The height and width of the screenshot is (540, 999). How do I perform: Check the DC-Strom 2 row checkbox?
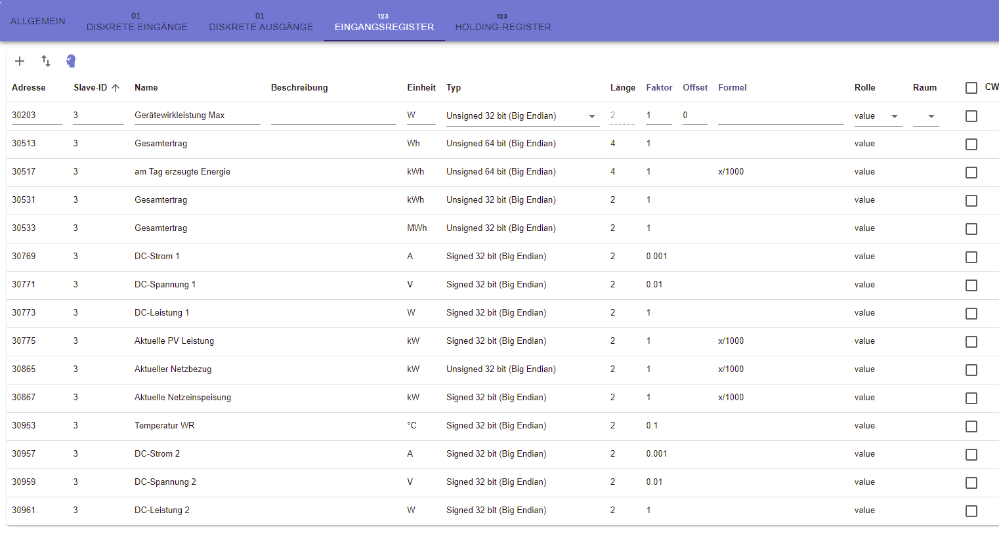(971, 455)
